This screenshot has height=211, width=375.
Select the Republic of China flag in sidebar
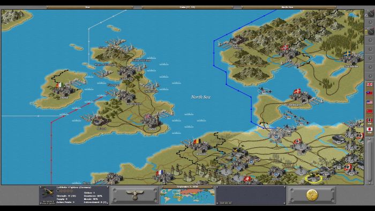[370, 93]
